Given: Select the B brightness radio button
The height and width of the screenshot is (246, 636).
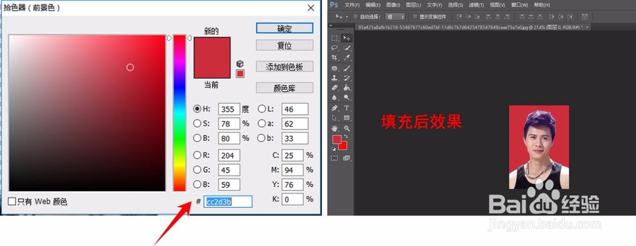Looking at the screenshot, I should coord(197,138).
